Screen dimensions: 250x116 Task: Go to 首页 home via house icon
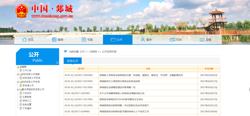[x=24, y=39]
